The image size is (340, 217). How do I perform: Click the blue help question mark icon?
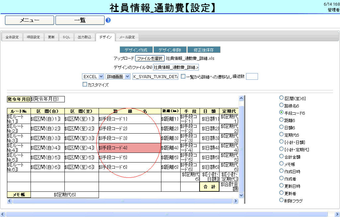pyautogui.click(x=108, y=20)
